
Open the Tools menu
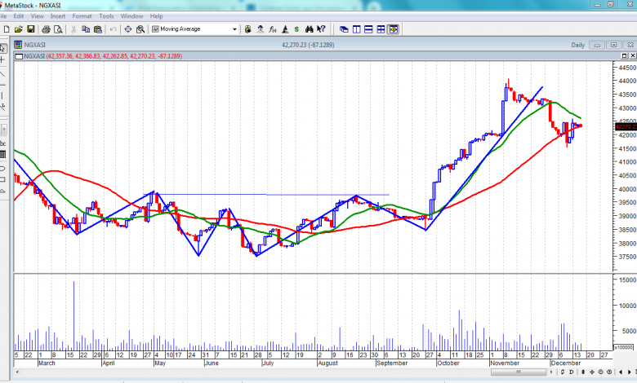(106, 15)
